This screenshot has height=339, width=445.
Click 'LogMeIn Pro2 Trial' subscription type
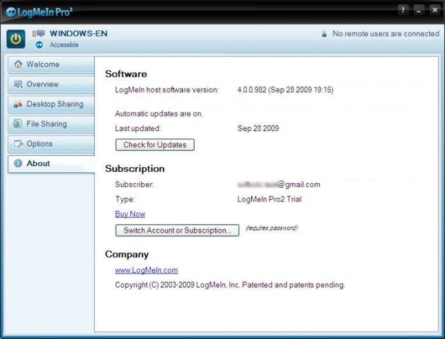point(269,199)
